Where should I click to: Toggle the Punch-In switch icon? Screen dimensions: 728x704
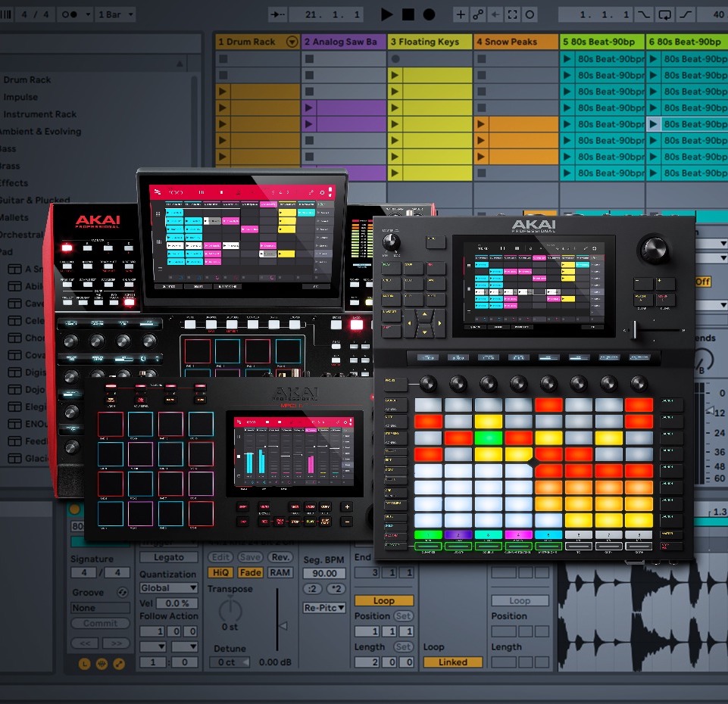point(643,14)
